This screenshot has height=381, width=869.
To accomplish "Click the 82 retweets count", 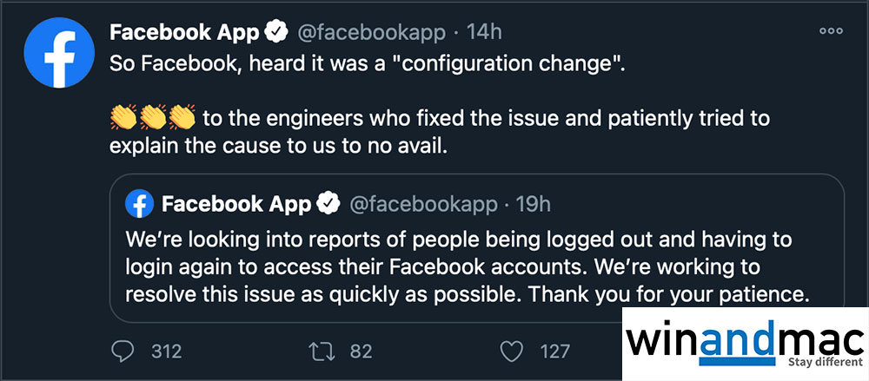I will 361,351.
